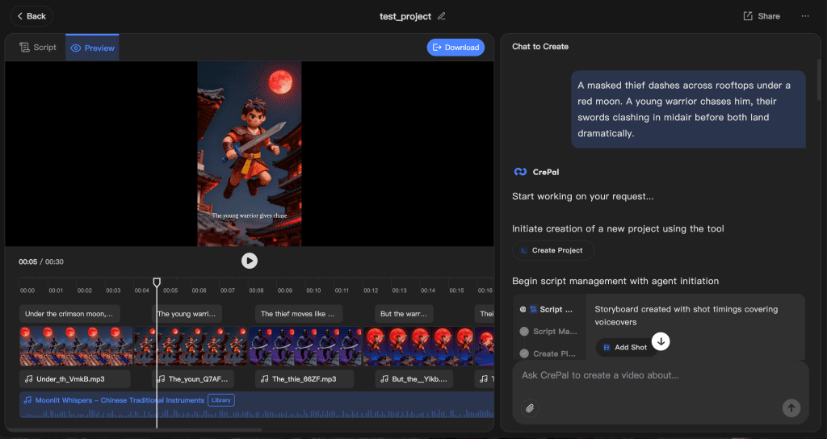Viewport: 827px width, 439px height.
Task: Click the Share button
Action: pos(762,16)
